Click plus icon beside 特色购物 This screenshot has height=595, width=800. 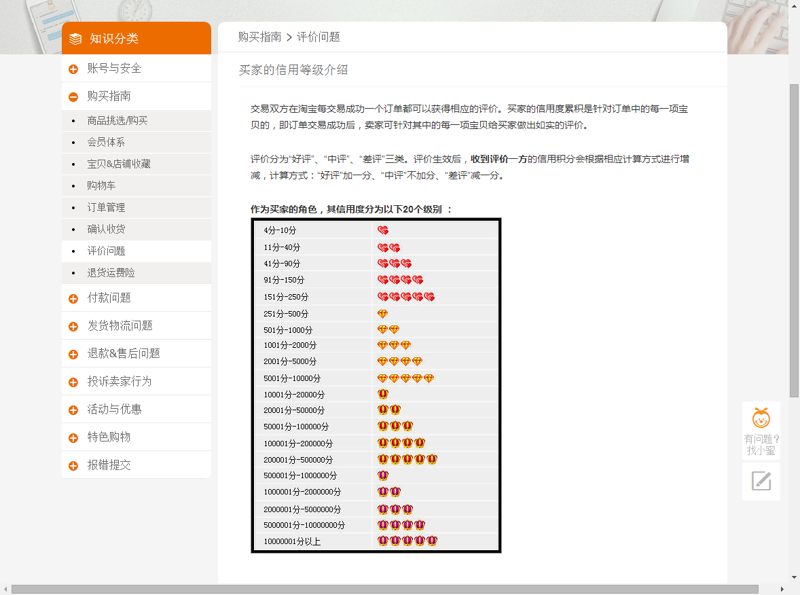tap(73, 438)
